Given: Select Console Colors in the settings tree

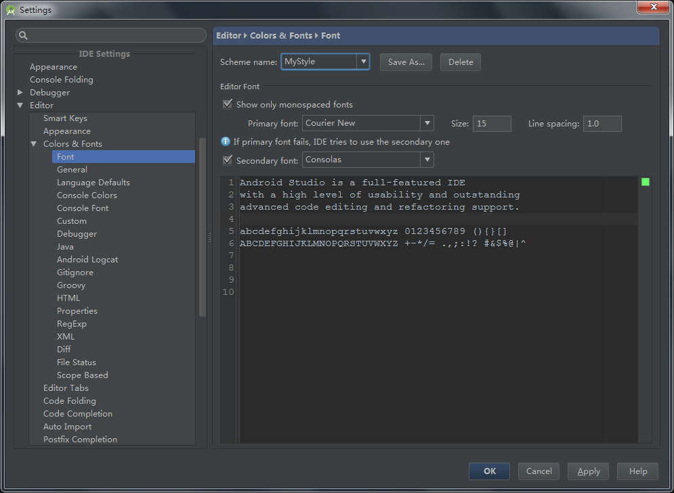Looking at the screenshot, I should pos(87,195).
